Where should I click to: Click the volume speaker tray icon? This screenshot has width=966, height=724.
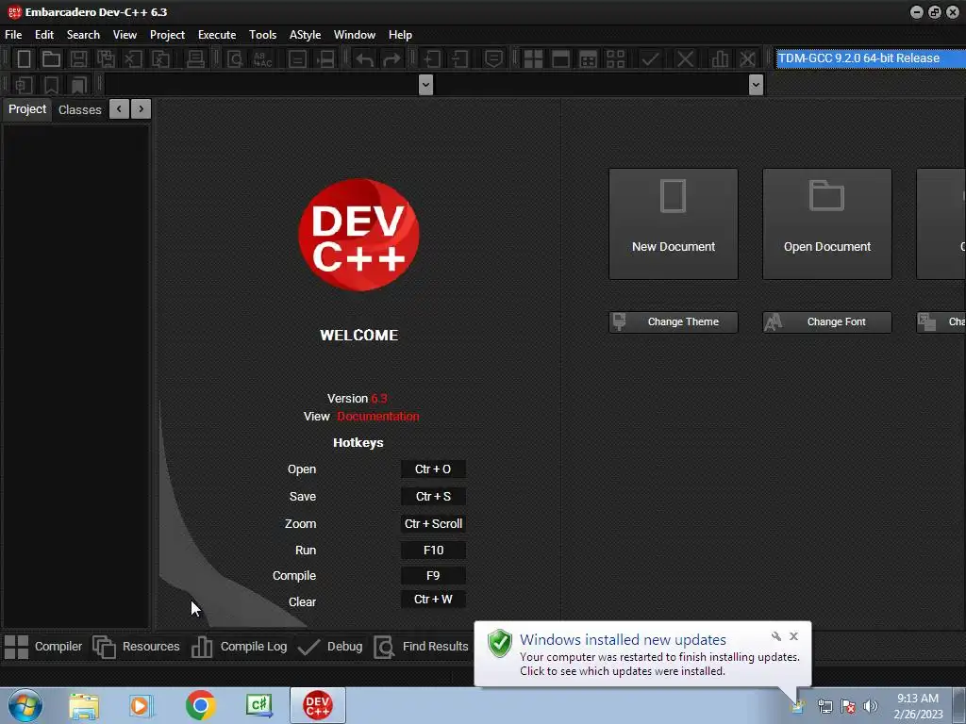pyautogui.click(x=870, y=706)
